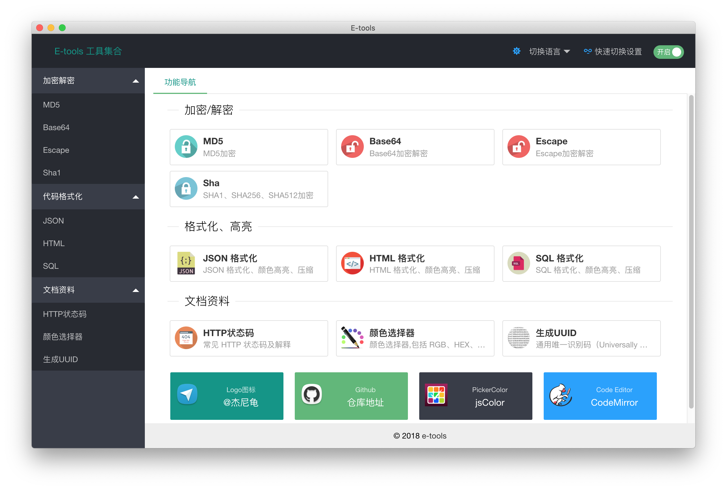Click the SQL 格式化 card title

559,258
